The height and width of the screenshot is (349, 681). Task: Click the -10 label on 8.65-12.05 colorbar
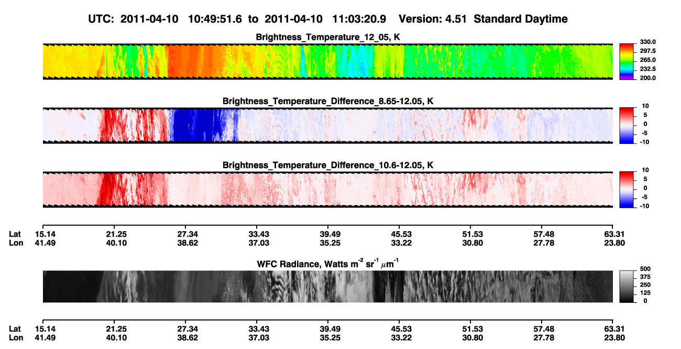tap(644, 141)
